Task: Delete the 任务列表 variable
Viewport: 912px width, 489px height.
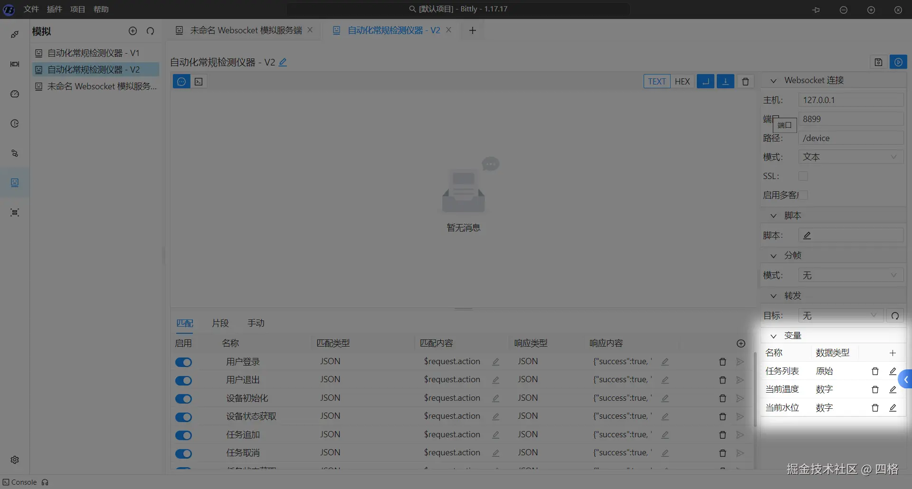Action: click(875, 371)
